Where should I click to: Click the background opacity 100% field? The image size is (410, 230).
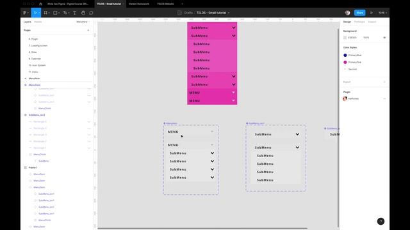point(366,38)
